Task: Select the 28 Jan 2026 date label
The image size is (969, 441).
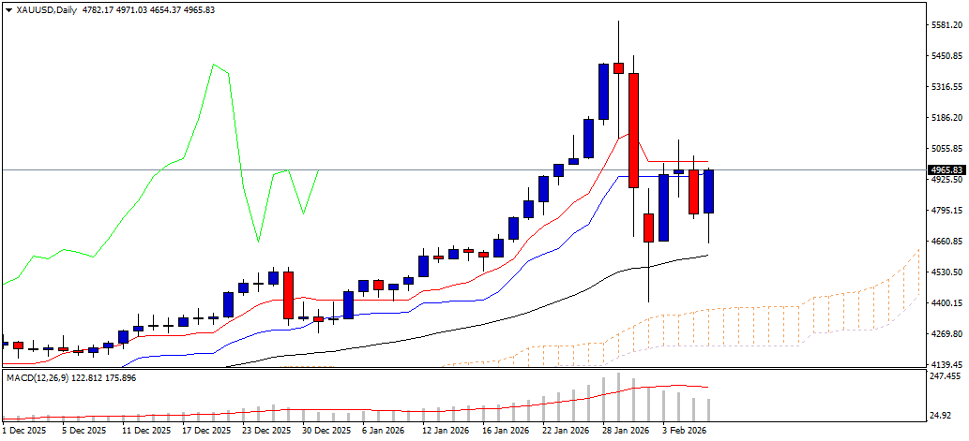Action: click(625, 429)
